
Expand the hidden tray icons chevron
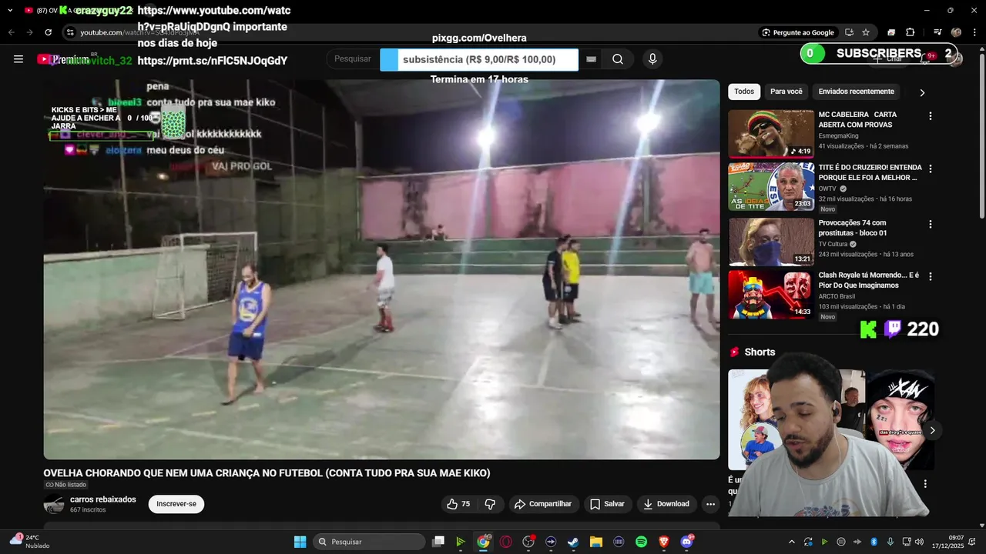(791, 542)
